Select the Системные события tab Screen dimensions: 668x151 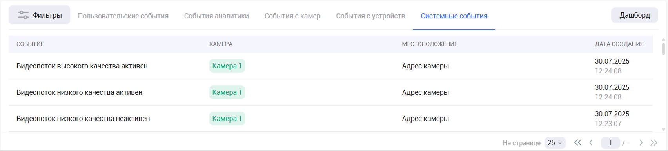[454, 16]
